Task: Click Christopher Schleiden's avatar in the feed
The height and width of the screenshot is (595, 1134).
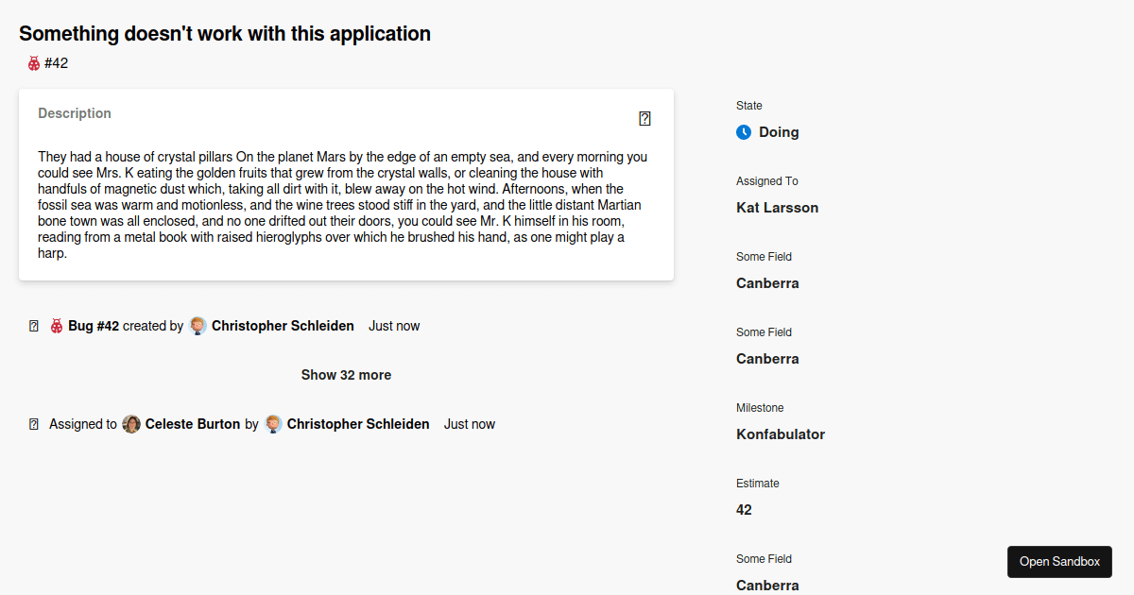Action: coord(198,325)
